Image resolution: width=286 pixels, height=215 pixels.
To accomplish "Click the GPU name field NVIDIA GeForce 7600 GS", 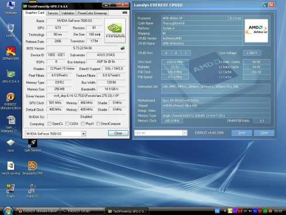I will [74, 21].
